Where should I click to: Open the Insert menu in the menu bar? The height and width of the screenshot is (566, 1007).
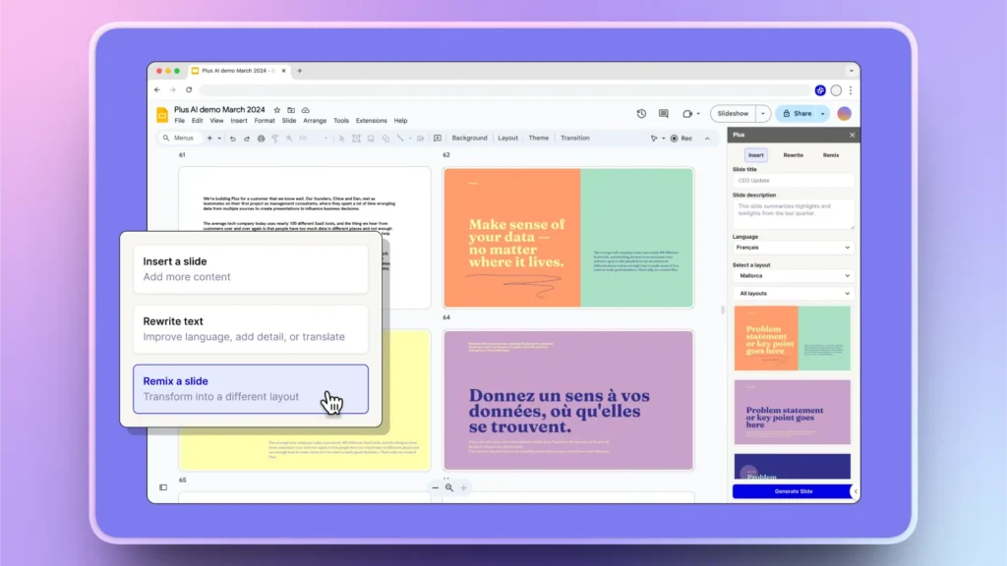239,121
